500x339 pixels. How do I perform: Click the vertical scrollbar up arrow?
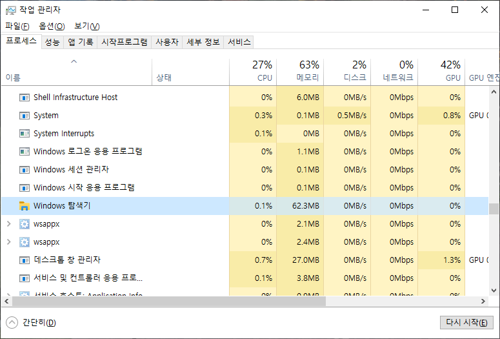pyautogui.click(x=494, y=92)
